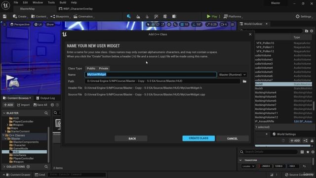This screenshot has width=316, height=178.
Task: Toggle the world/local coordinate system icon
Action: [x=169, y=24]
